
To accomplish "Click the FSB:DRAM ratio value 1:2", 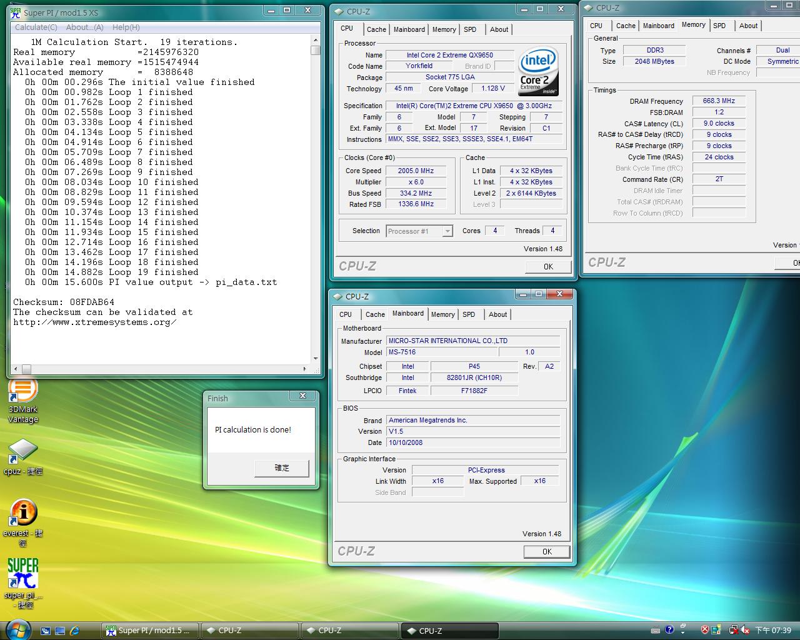I will (719, 112).
